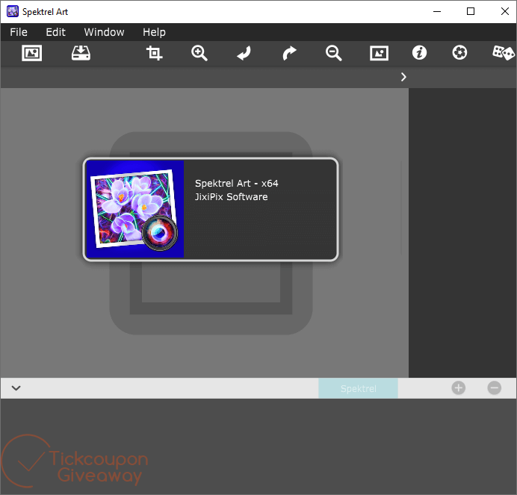Close the Spektrel Art window
The width and height of the screenshot is (517, 495).
[504, 11]
